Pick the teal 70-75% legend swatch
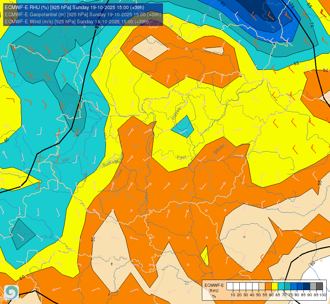 288,286
